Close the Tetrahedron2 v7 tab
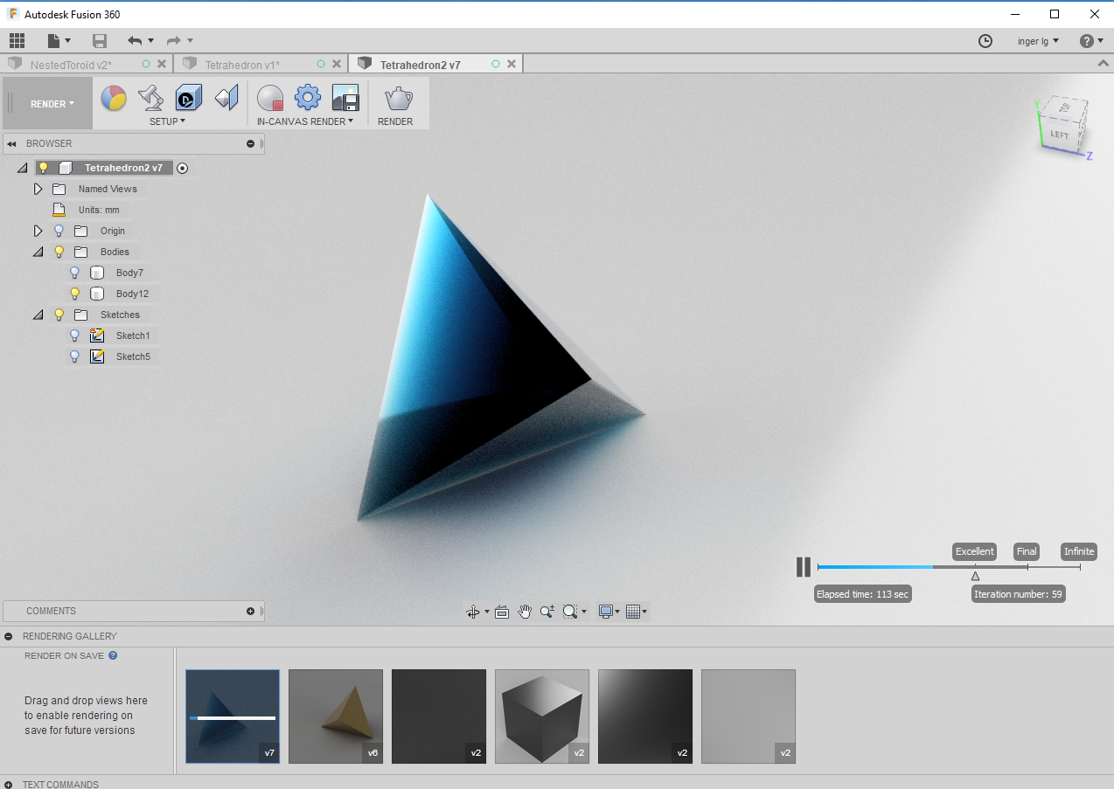The width and height of the screenshot is (1114, 789). point(512,64)
